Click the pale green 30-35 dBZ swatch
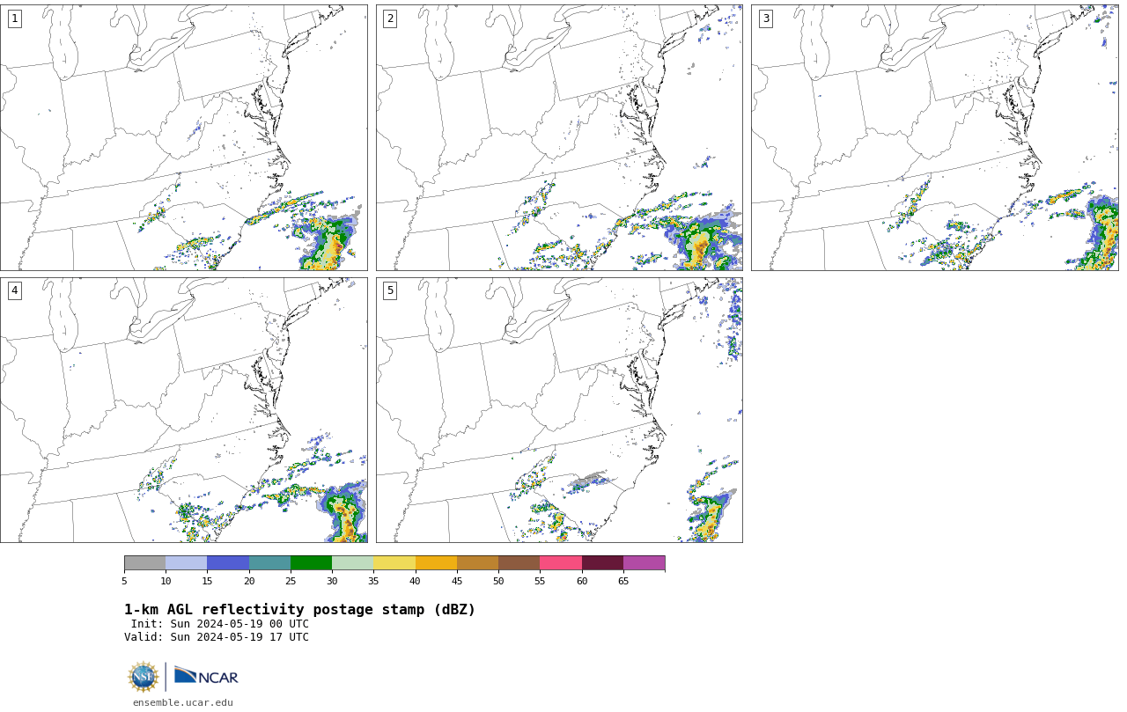The height and width of the screenshot is (712, 1127). [x=352, y=563]
